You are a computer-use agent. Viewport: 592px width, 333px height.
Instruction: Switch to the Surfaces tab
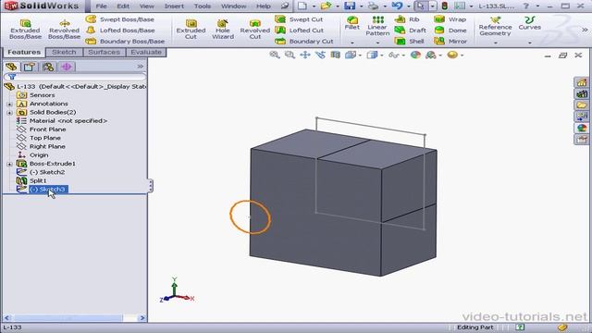(104, 52)
